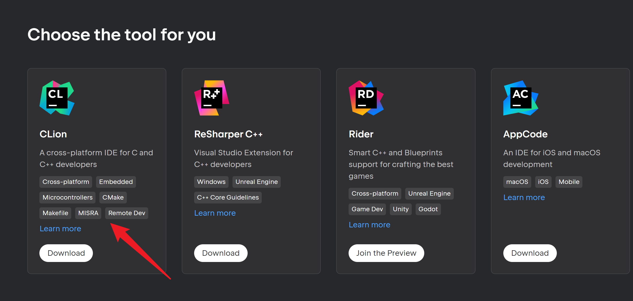Select the macOS tag under AppCode
Screen dimensions: 633x301
pyautogui.click(x=517, y=182)
